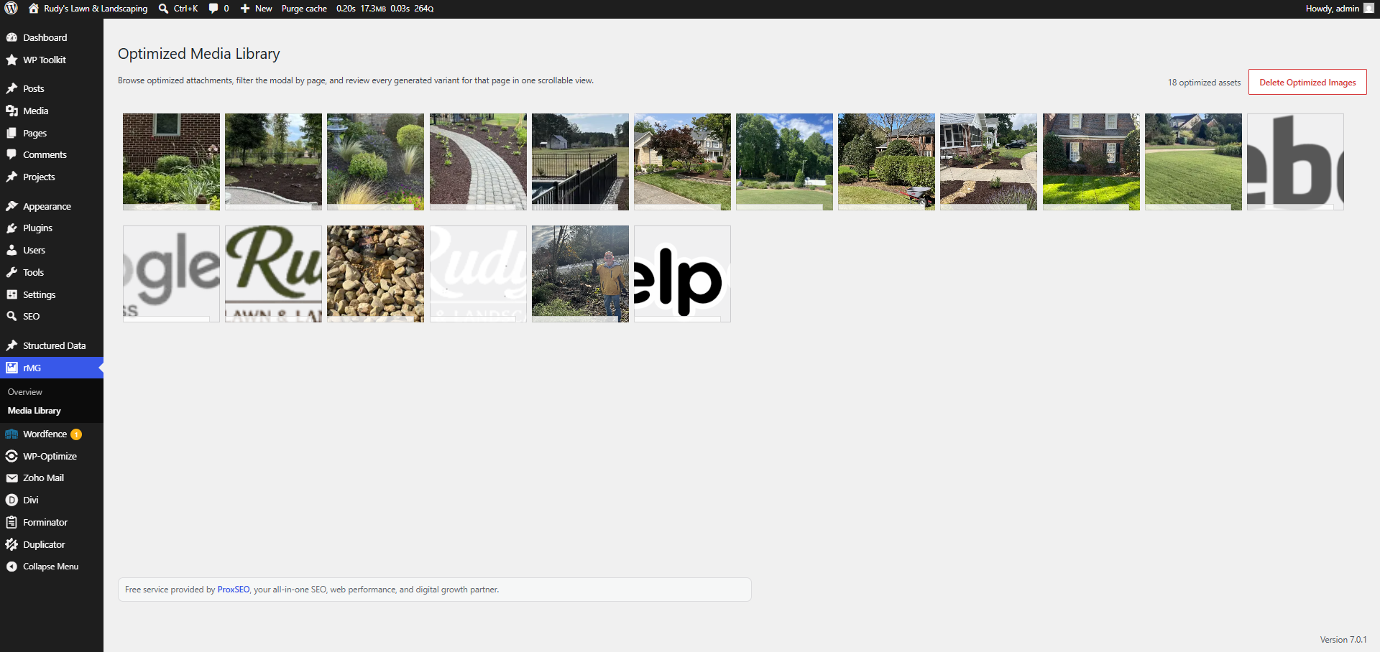Click the Comments speech bubble sidebar icon
This screenshot has width=1380, height=652.
click(11, 154)
